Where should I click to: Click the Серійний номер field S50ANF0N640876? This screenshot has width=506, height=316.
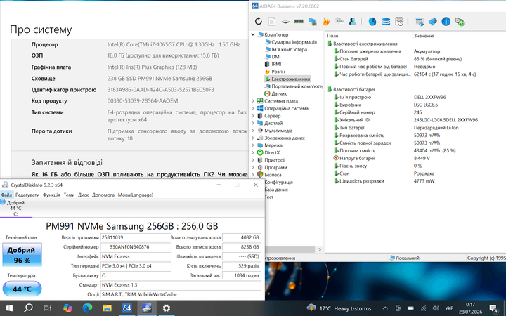(136, 247)
